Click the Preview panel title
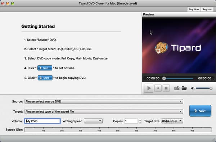This screenshot has width=216, height=142. click(148, 14)
